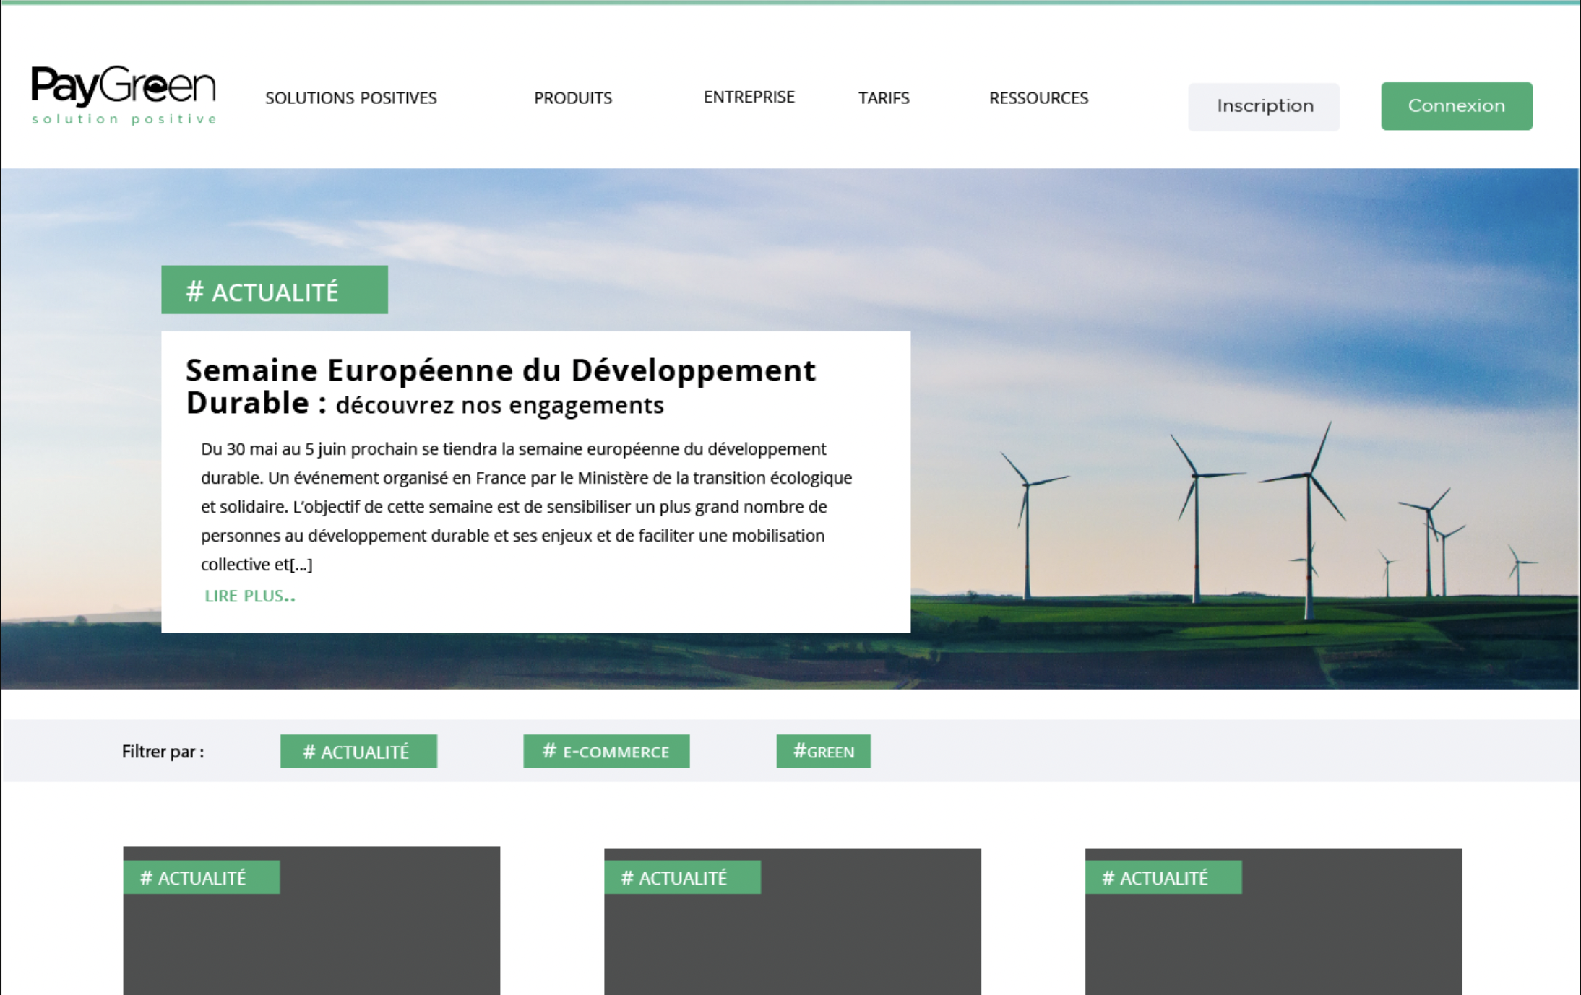
Task: Click first card's # Actualité label
Action: pos(201,877)
